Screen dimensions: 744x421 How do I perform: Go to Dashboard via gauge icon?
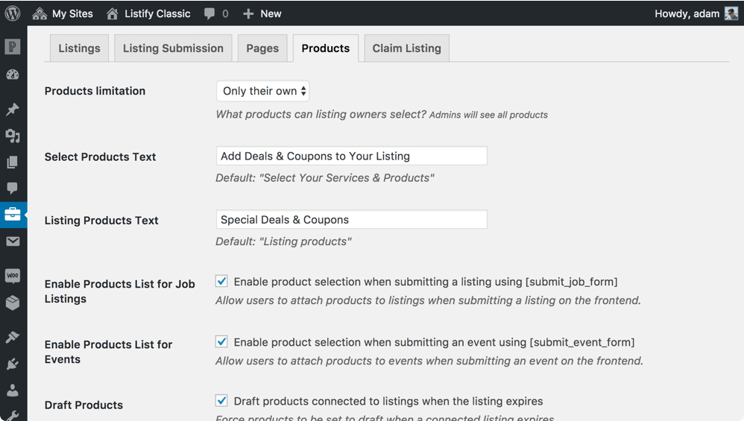coord(13,75)
